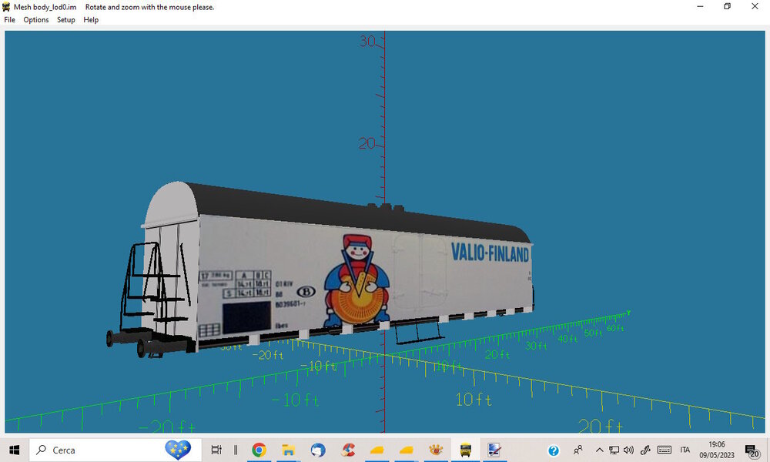Open Task View on the taskbar
This screenshot has width=770, height=462.
216,450
